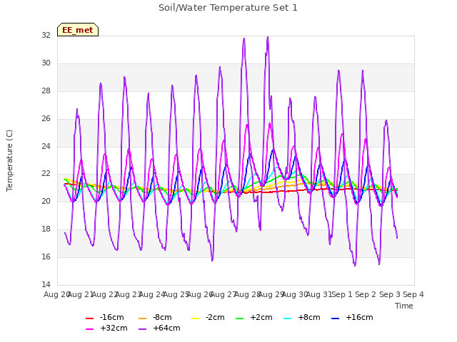Viewport: 457px width, 342px height.
Task: Click the yellow -2cm legend swatch
Action: coord(195,318)
